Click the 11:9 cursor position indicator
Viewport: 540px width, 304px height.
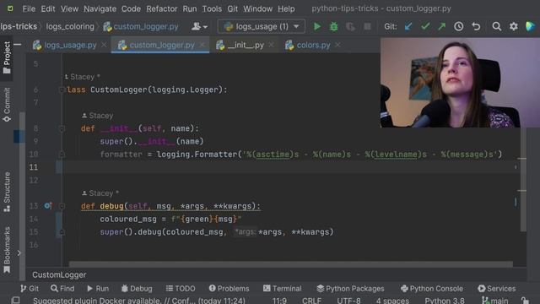click(279, 301)
